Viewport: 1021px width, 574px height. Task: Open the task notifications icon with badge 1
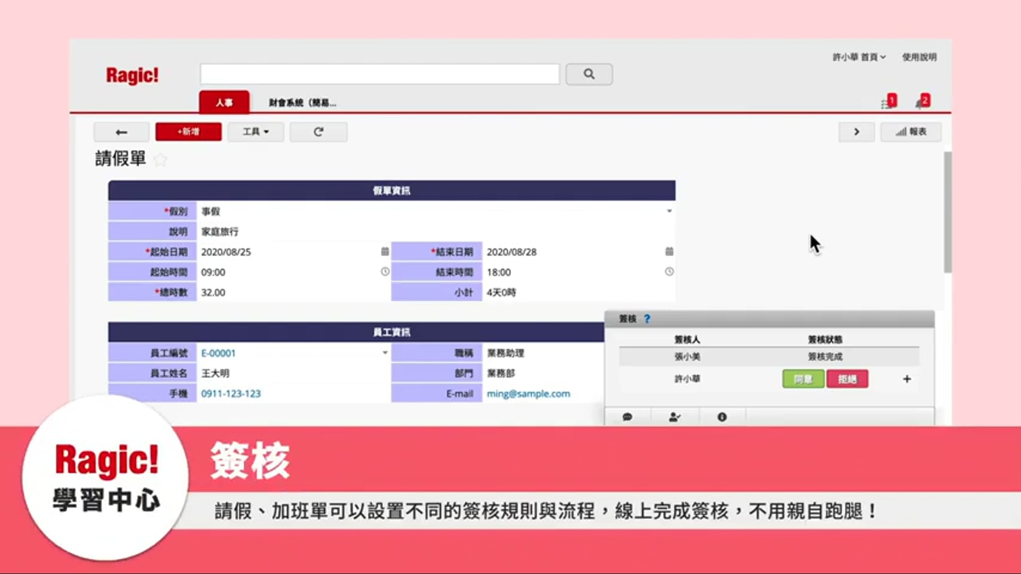889,102
